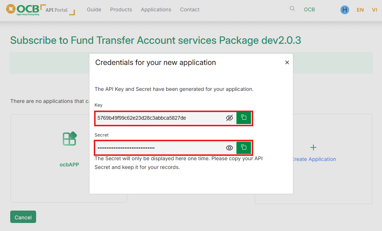Screen dimensions: 382x231
Task: Copy the API Key to clipboard
Action: click(x=244, y=118)
